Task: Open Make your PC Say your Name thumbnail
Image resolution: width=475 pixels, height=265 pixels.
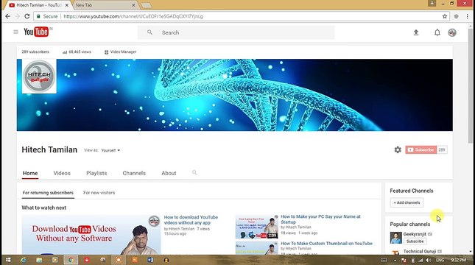Action: click(256, 227)
